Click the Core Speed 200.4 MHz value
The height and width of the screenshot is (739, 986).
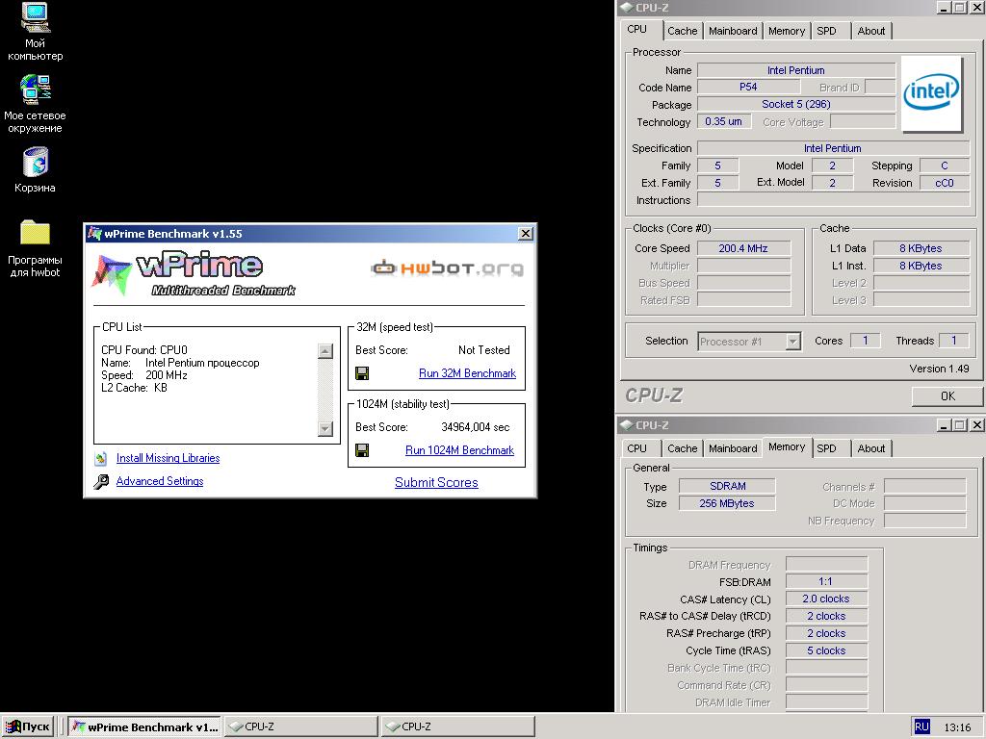click(x=743, y=248)
